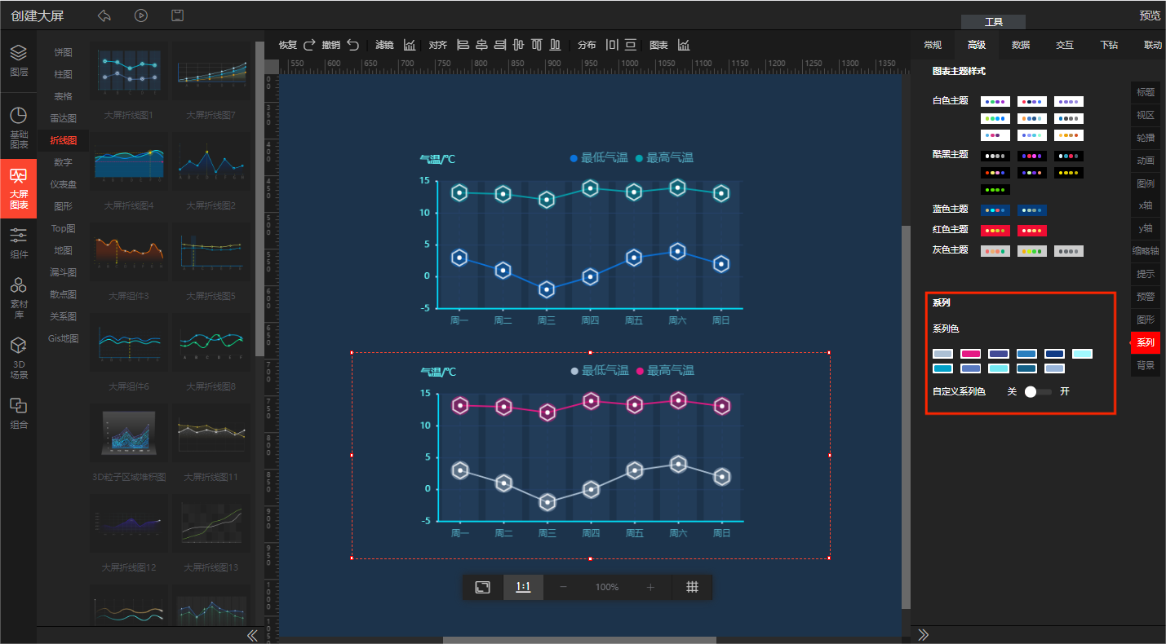Select the 柱图 chart category

click(64, 74)
